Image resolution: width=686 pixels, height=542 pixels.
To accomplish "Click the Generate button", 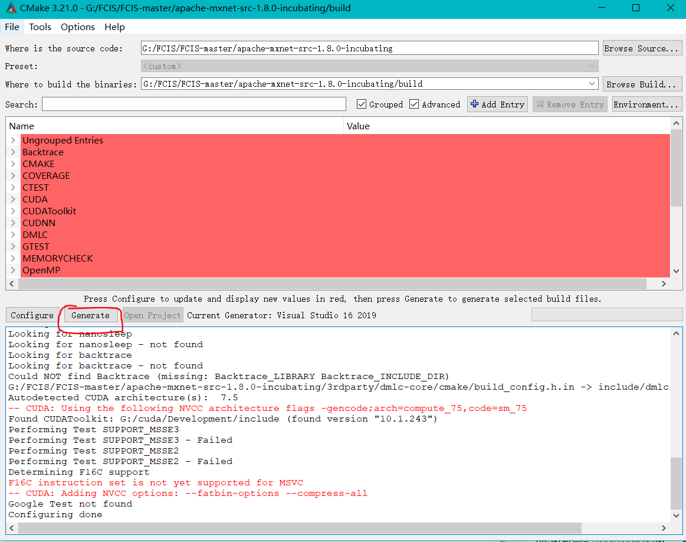I will point(91,315).
